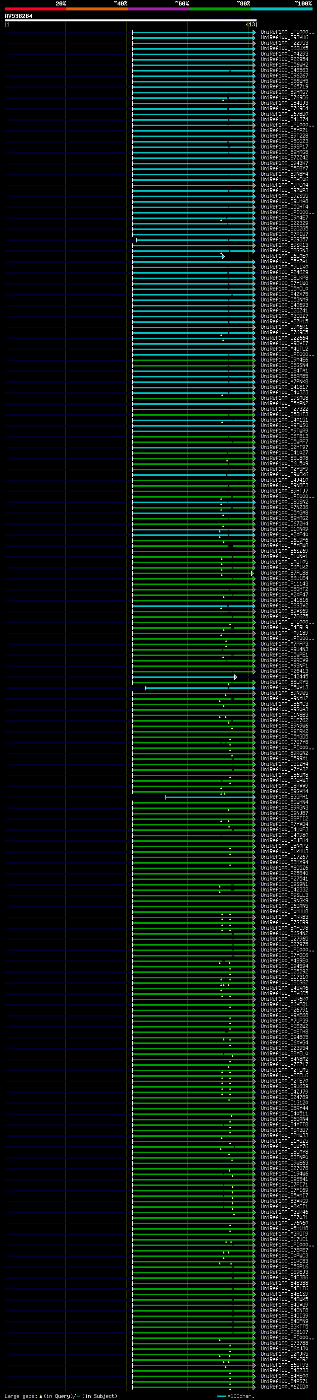
Task: Select hit label UniRef100_C9WCK6
Action: (284, 474)
